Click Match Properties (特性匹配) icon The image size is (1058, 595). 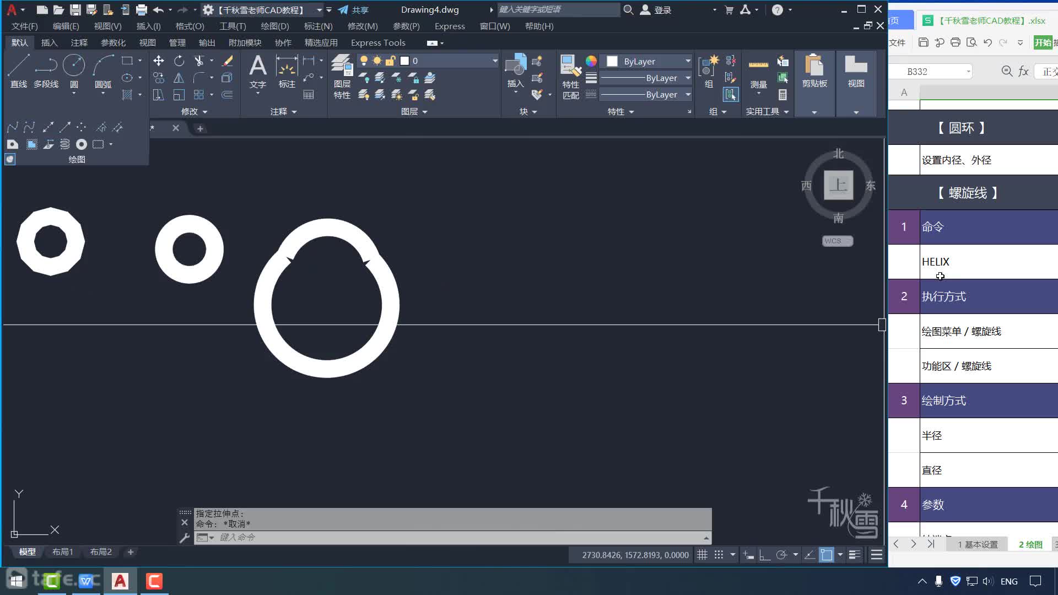[571, 77]
